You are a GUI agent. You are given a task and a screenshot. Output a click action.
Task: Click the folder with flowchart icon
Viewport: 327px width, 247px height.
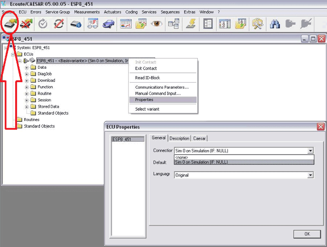(x=241, y=24)
